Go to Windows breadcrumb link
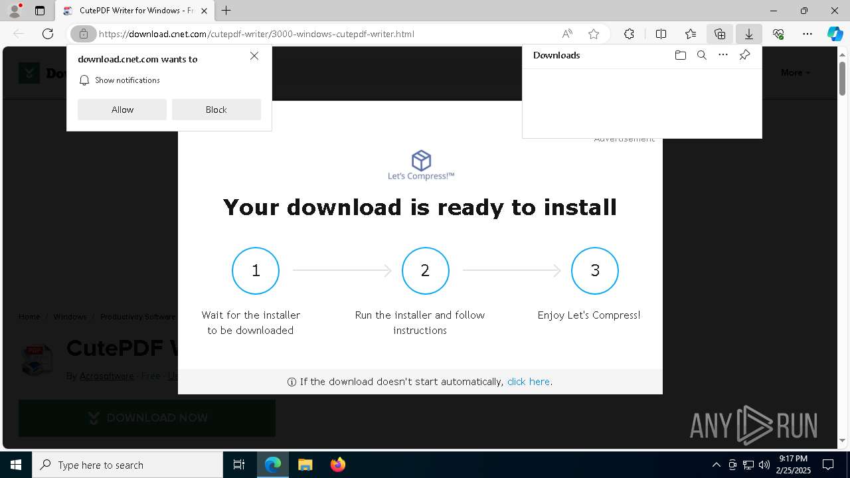850x478 pixels. (x=70, y=317)
